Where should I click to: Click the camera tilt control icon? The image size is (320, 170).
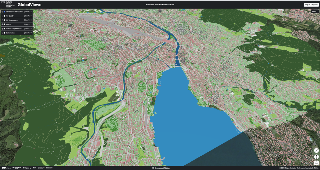(316, 157)
